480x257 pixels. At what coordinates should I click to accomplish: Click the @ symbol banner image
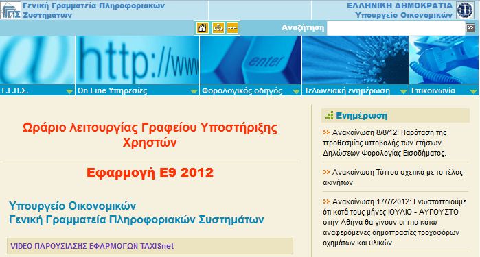pos(37,60)
